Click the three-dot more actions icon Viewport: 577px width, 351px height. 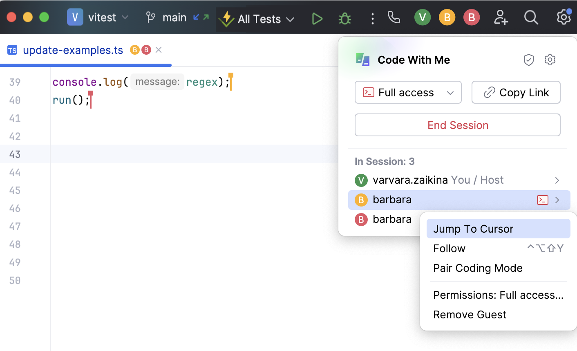[372, 19]
